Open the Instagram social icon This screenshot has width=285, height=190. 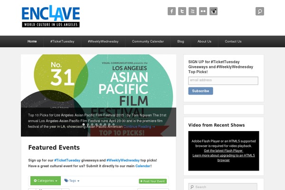coord(214,11)
